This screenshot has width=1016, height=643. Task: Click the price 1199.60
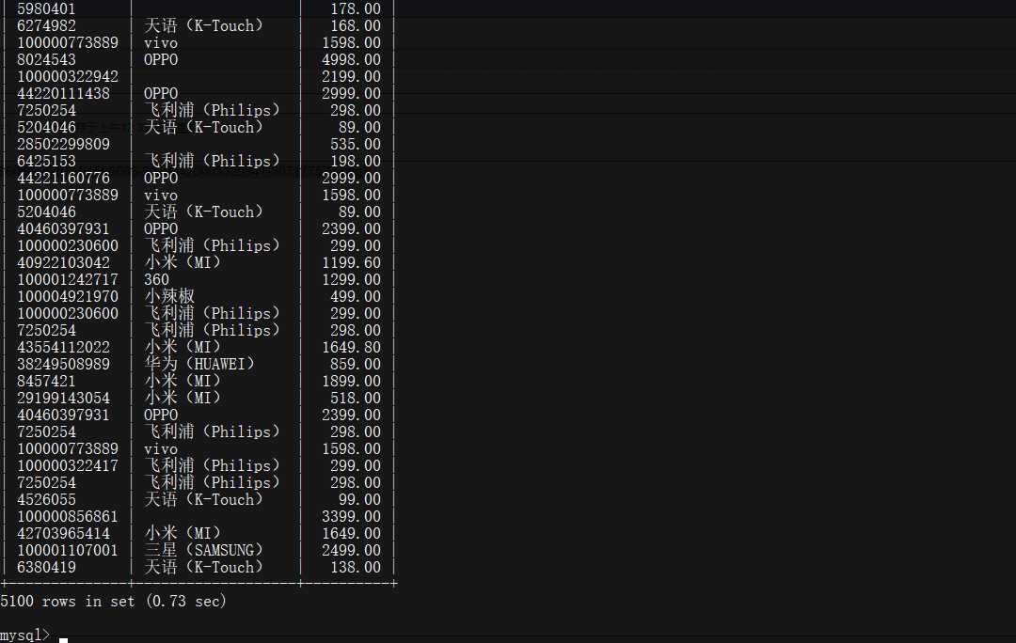click(351, 263)
